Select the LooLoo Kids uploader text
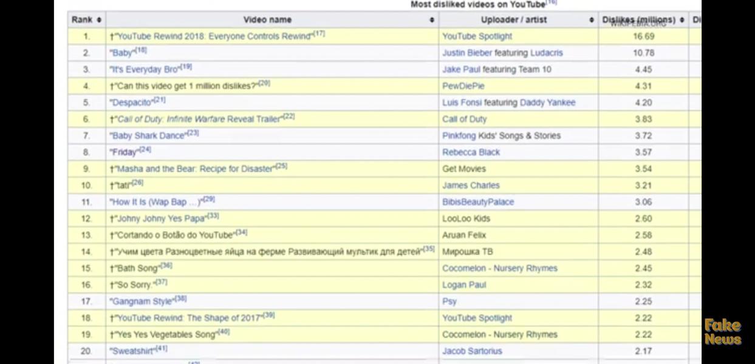The height and width of the screenshot is (364, 755). pos(466,218)
